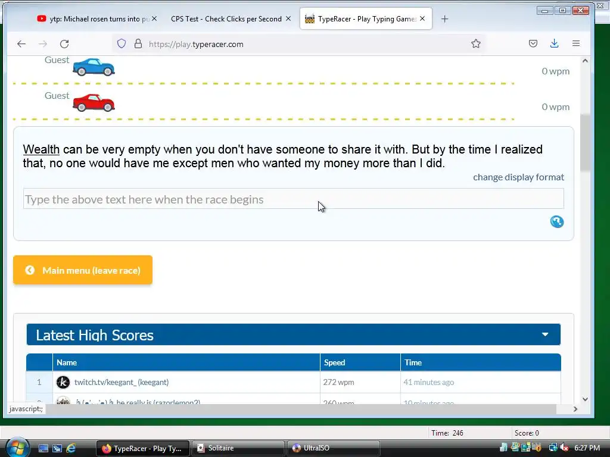Click the muted volume tray icon
The image size is (610, 457).
point(564,448)
